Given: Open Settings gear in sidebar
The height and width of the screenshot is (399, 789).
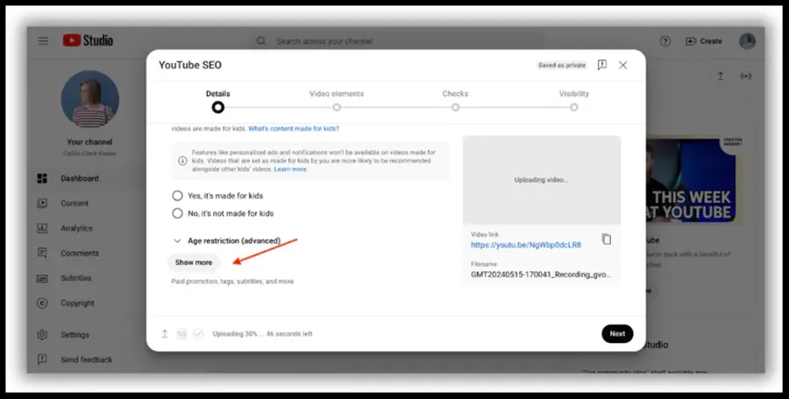Looking at the screenshot, I should pos(42,334).
